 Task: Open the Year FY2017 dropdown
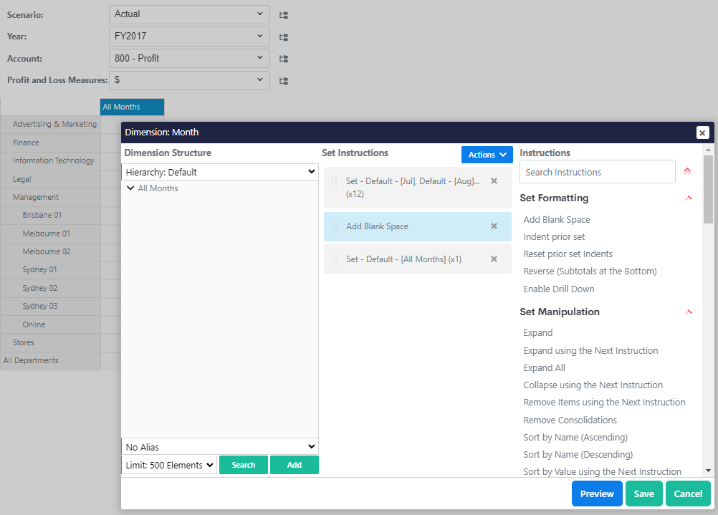click(x=189, y=37)
